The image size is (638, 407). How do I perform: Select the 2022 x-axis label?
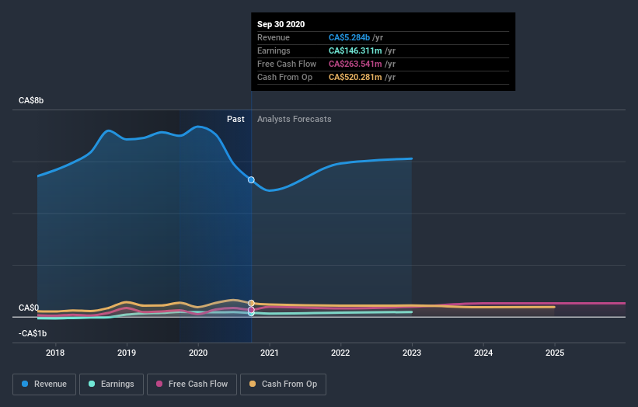point(340,353)
